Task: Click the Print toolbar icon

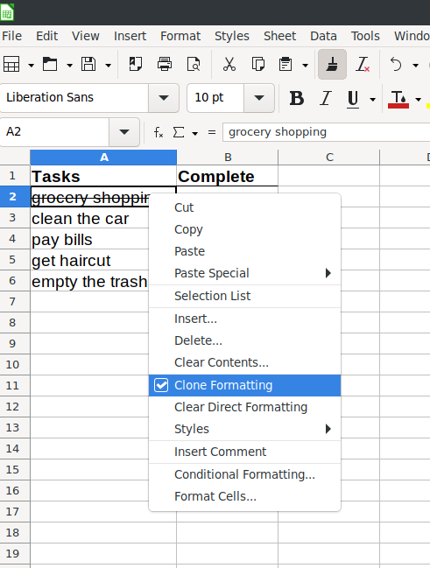Action: click(165, 65)
